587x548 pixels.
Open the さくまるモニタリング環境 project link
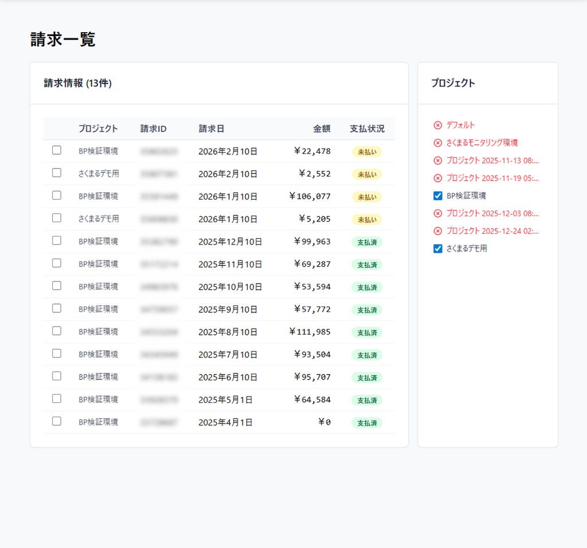click(x=482, y=143)
